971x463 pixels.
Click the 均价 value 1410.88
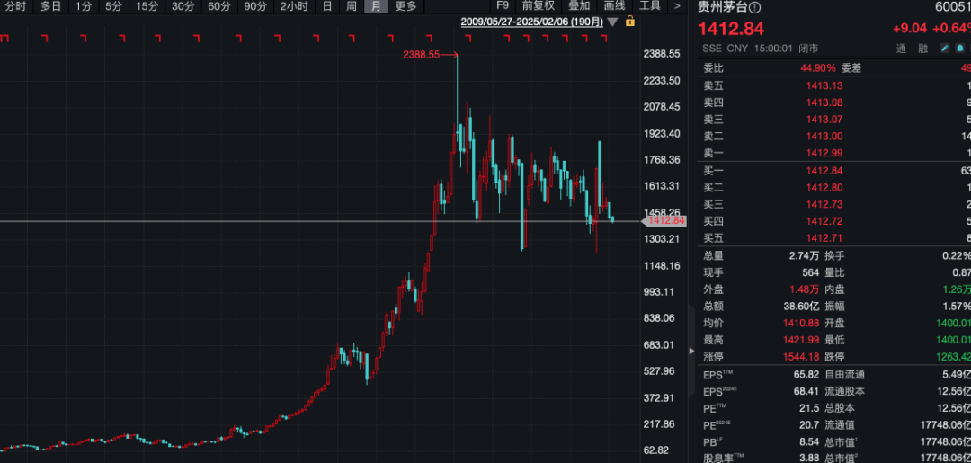point(801,323)
